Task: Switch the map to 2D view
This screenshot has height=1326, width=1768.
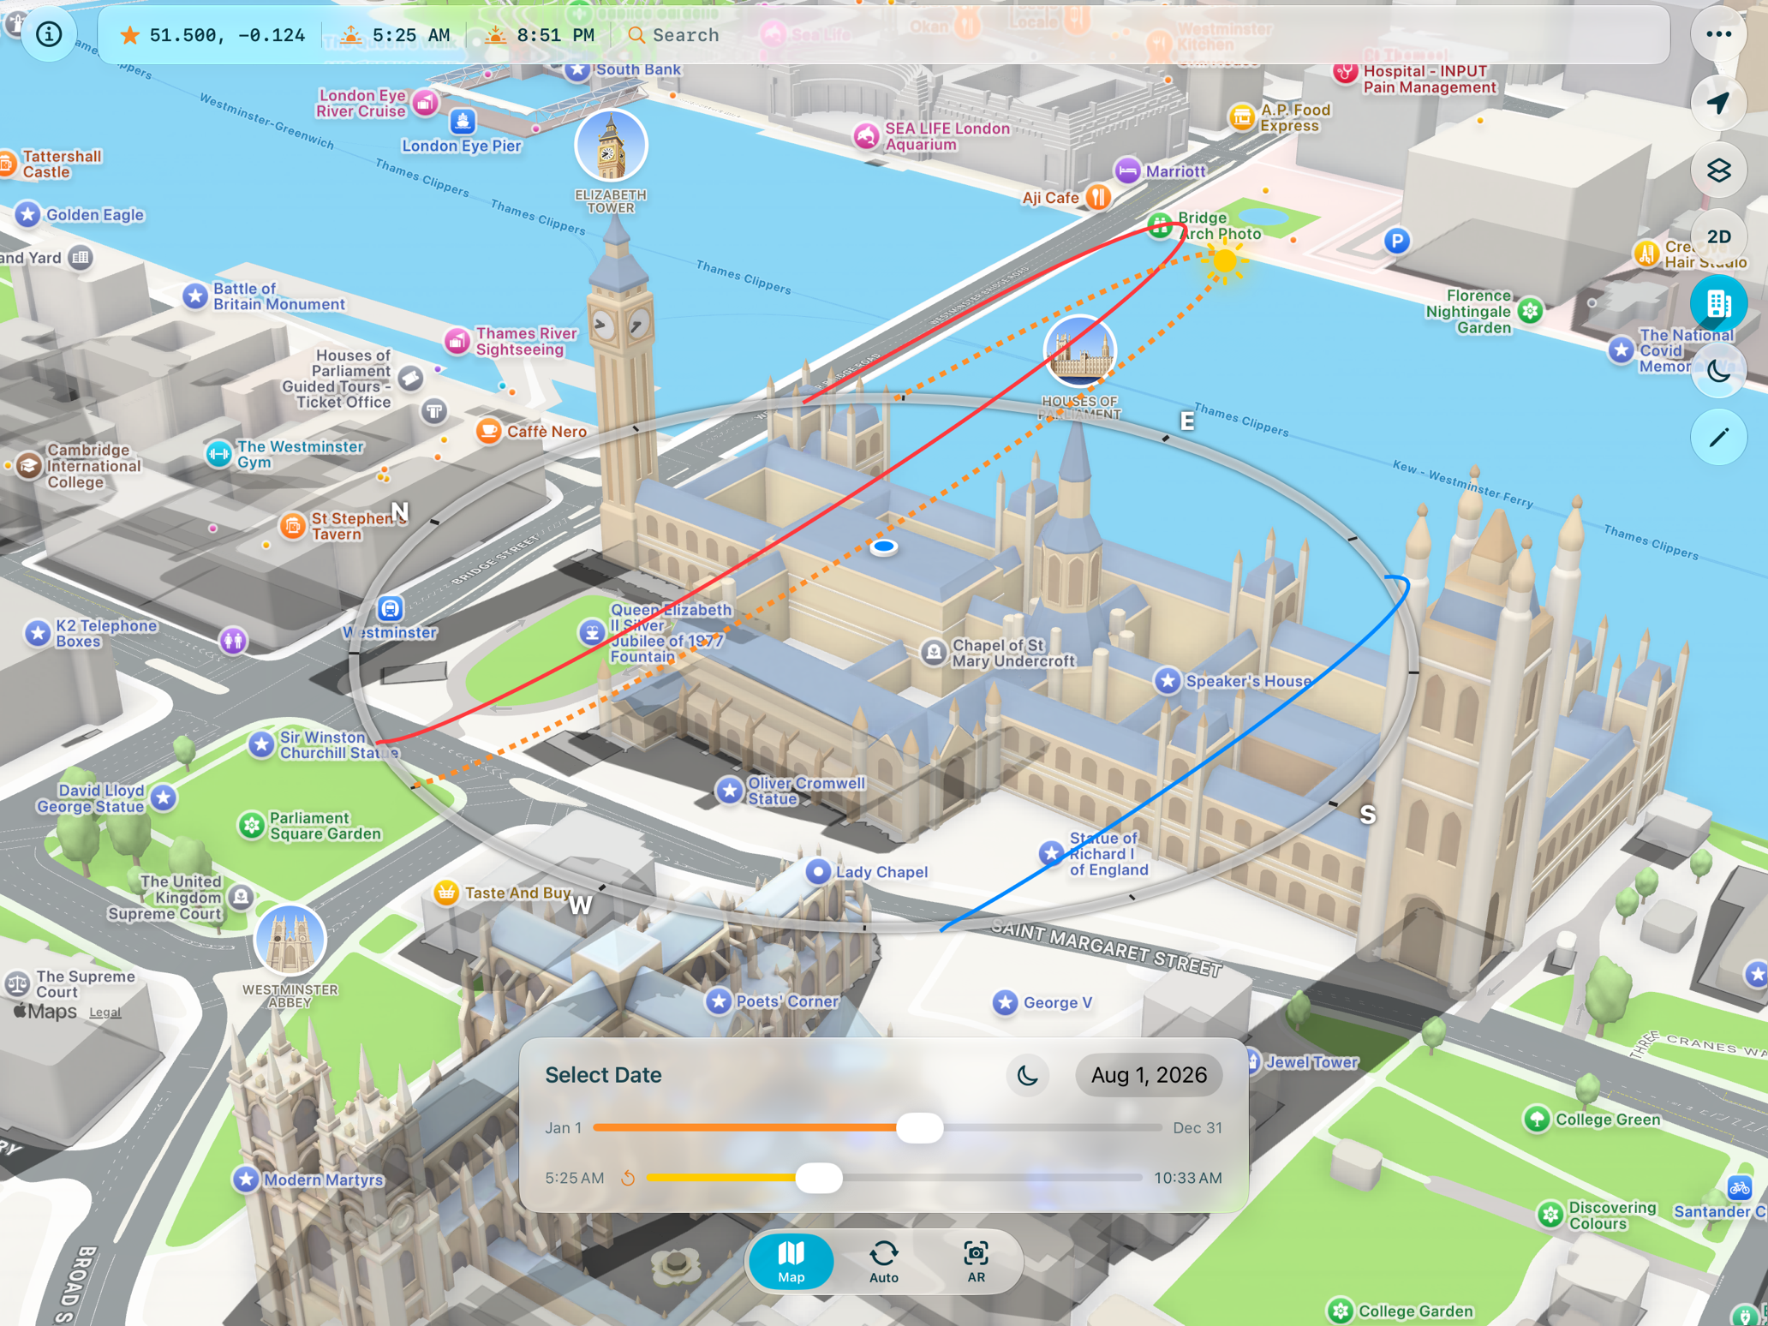Action: 1718,237
